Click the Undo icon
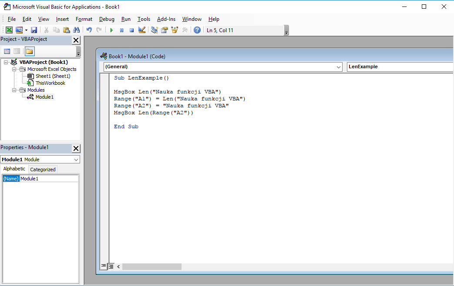Image resolution: width=454 pixels, height=286 pixels. click(x=89, y=30)
